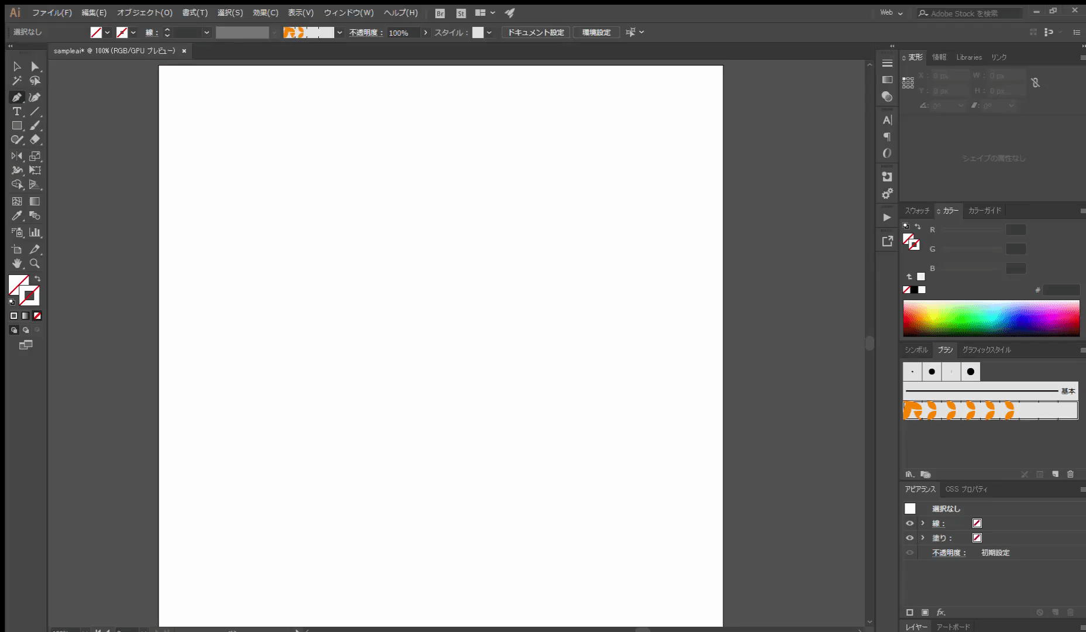The height and width of the screenshot is (632, 1086).
Task: Toggle constrain width and height proportions link
Action: (1036, 83)
